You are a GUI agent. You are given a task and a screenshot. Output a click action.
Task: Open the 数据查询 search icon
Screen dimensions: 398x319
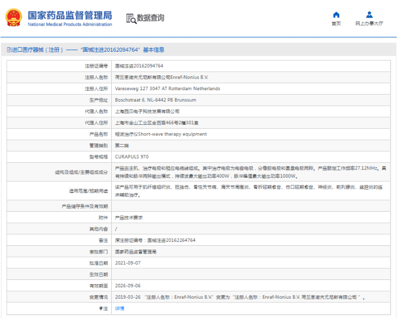tap(131, 19)
